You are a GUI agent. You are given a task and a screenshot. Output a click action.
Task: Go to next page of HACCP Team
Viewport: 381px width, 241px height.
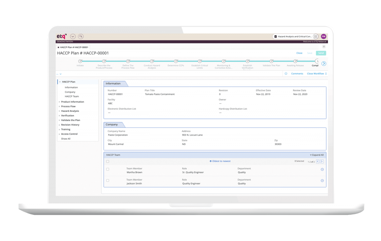coord(322,162)
